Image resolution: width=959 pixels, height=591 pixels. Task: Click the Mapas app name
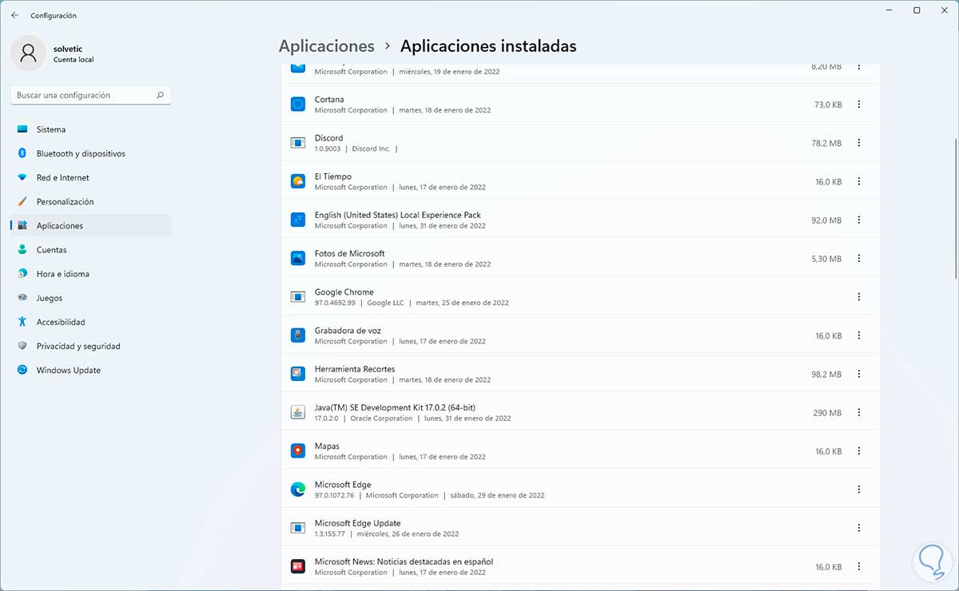coord(327,446)
